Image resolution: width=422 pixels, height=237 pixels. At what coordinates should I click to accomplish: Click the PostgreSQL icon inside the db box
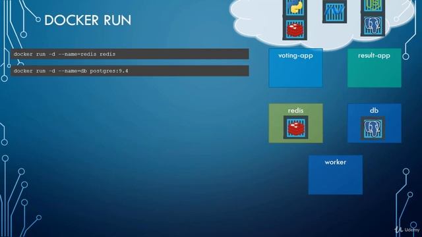pyautogui.click(x=373, y=128)
